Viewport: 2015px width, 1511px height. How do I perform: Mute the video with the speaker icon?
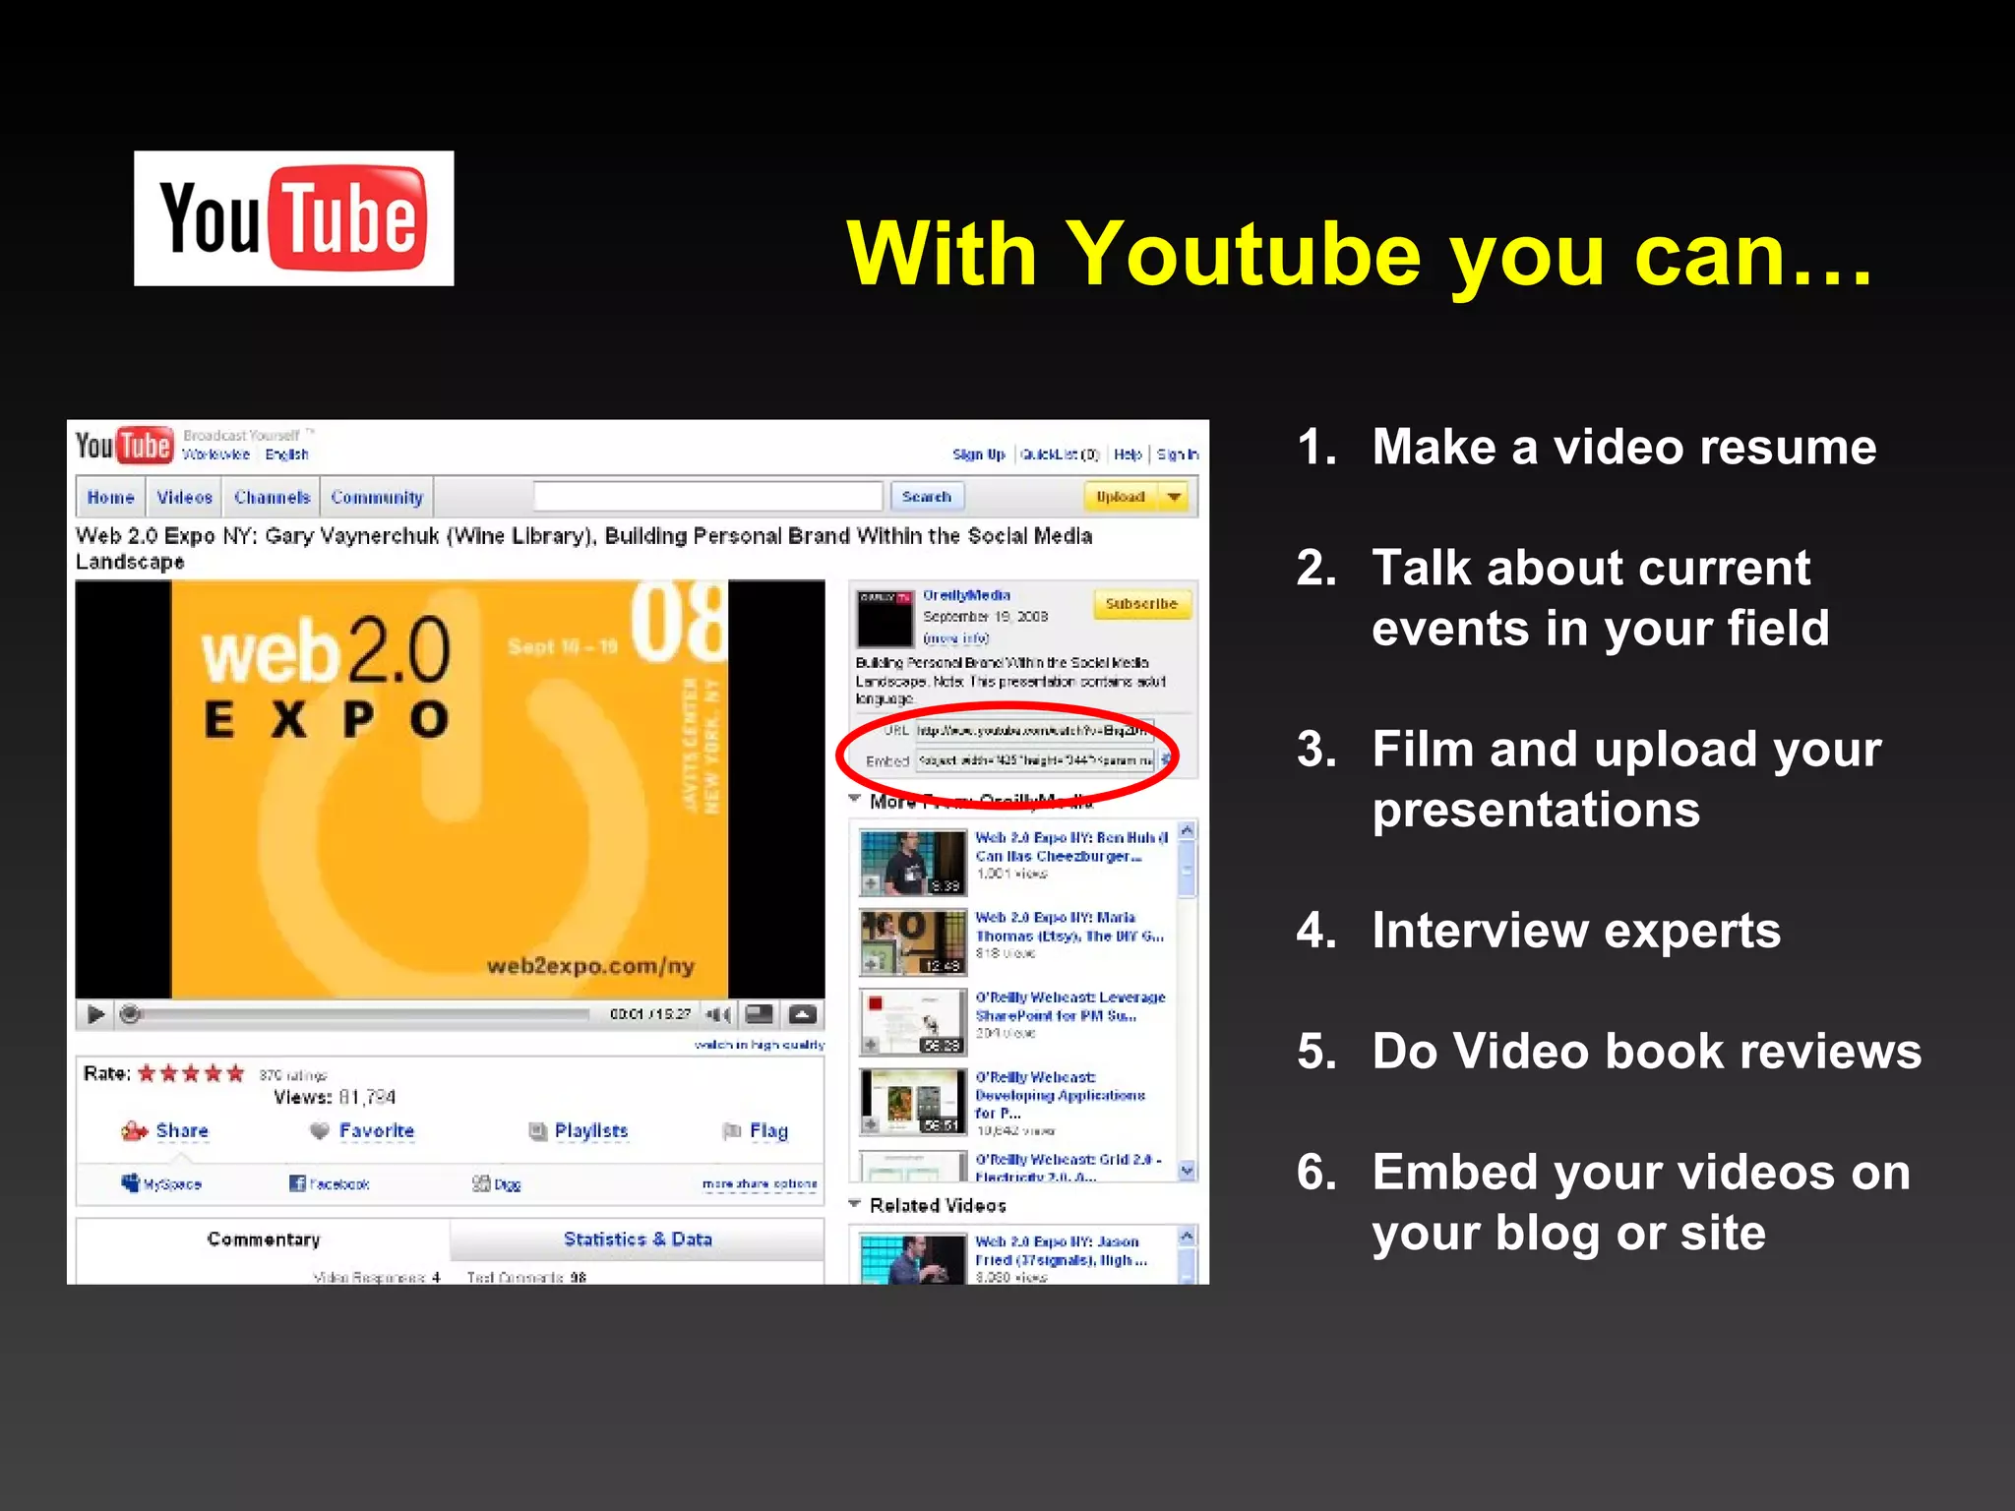pyautogui.click(x=719, y=1014)
